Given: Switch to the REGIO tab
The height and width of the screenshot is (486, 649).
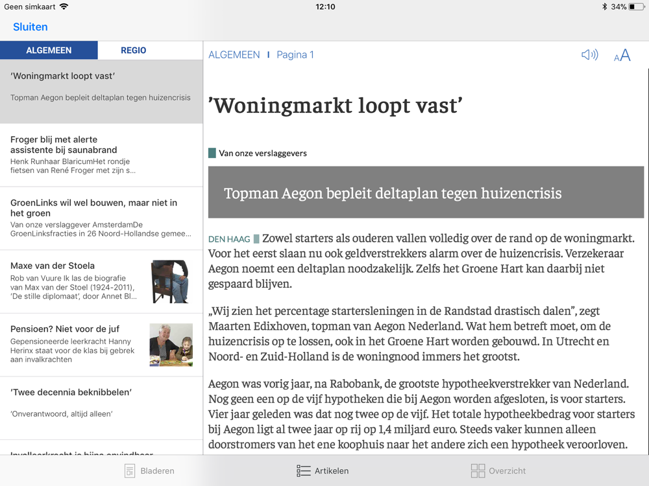Looking at the screenshot, I should tap(134, 51).
